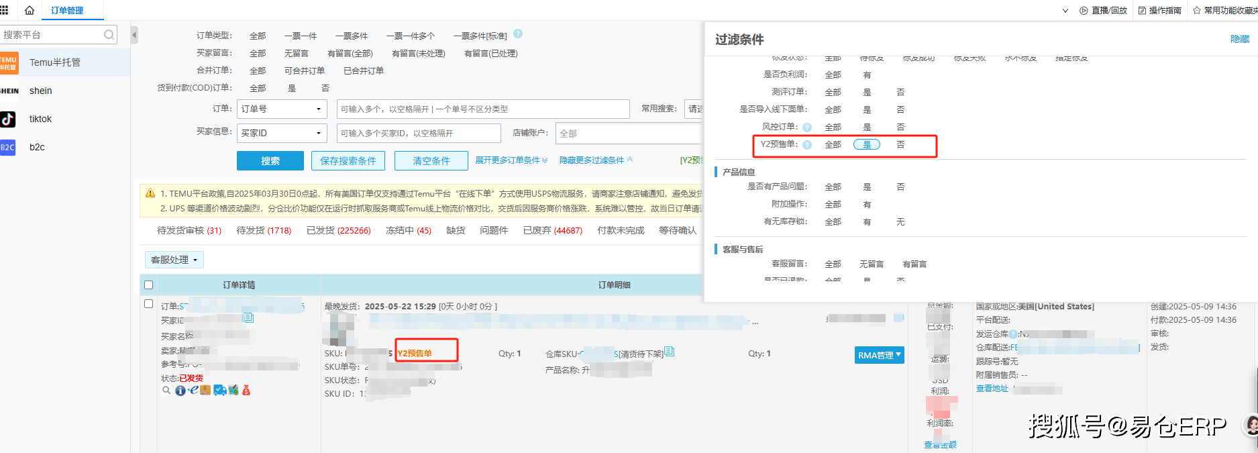Open the 买家ID type dropdown
Viewport: 1258px width, 453px height.
282,134
